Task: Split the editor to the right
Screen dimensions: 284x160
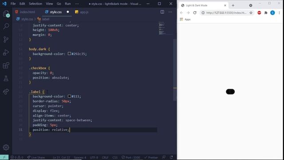Action: [162, 12]
